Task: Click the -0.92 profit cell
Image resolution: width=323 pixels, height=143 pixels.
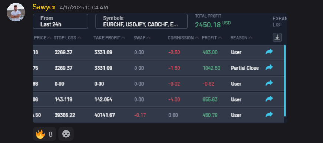Action: (208, 84)
